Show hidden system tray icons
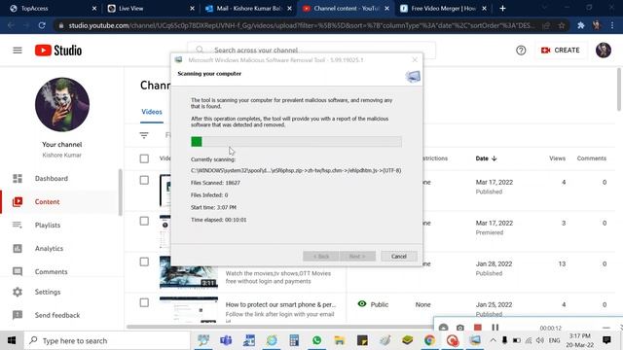 coord(494,340)
